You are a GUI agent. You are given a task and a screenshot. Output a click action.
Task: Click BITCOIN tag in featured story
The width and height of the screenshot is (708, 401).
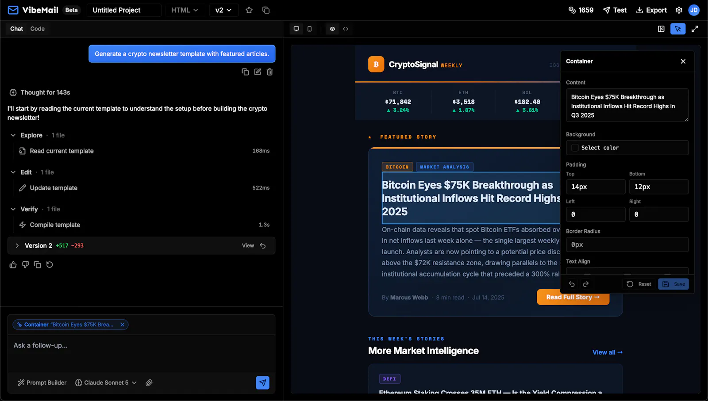(x=397, y=167)
